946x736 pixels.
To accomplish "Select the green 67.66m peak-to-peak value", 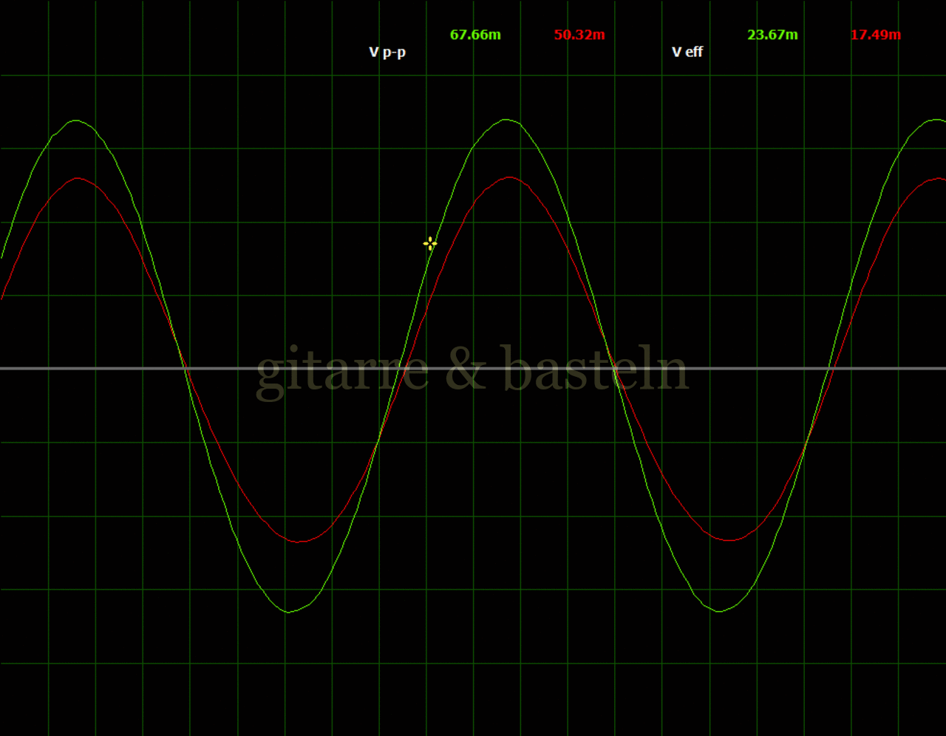I will (475, 35).
